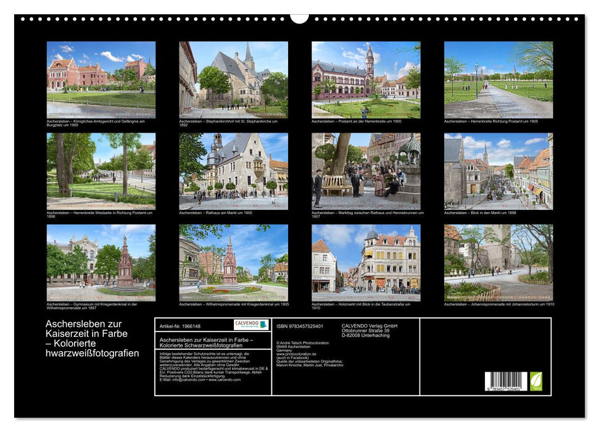599x432 pixels.
Task: Select the Herrenbreite Westseite 1898 photo
Action: 101,171
